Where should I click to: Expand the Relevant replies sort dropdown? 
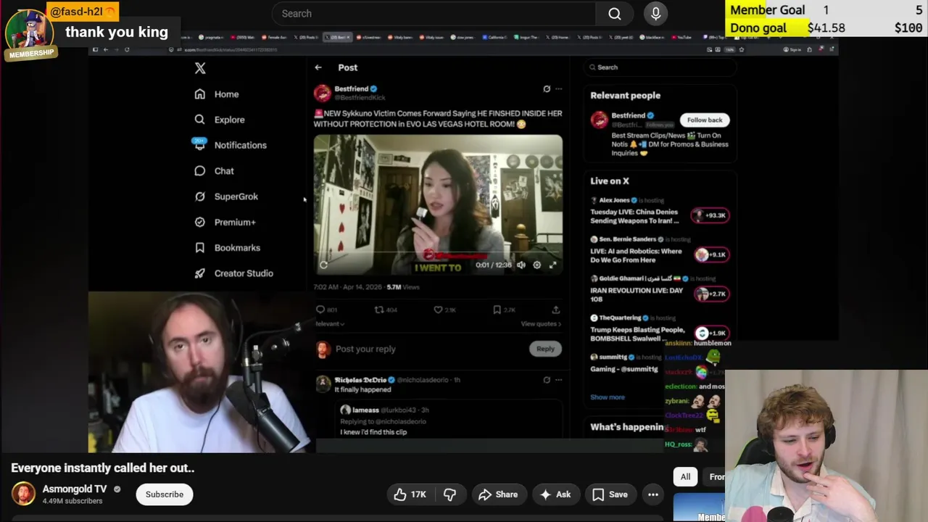[330, 324]
